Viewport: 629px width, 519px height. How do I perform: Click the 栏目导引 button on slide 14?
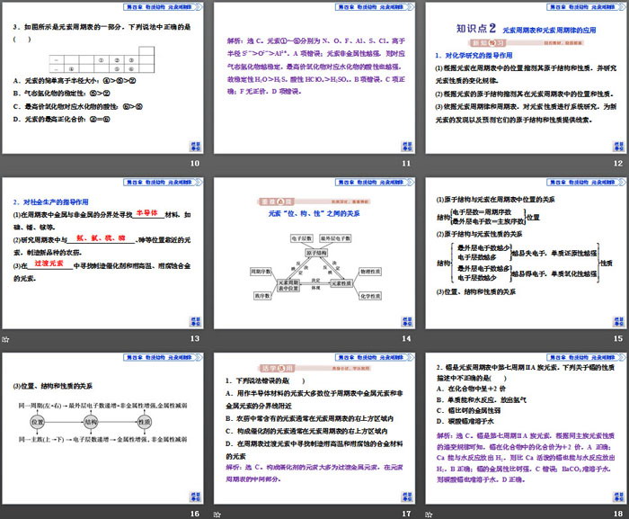pos(403,320)
